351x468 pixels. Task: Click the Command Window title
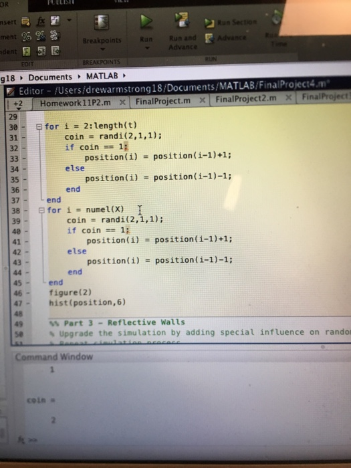pyautogui.click(x=54, y=356)
